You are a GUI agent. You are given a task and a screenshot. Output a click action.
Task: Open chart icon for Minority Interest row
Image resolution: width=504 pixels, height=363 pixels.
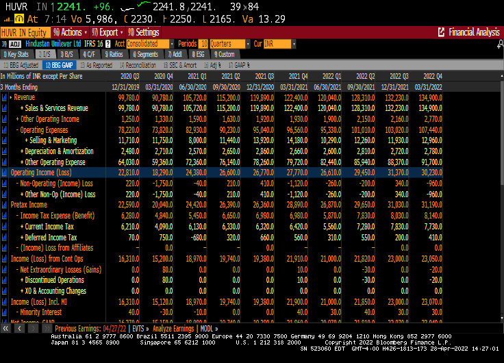(x=4, y=312)
